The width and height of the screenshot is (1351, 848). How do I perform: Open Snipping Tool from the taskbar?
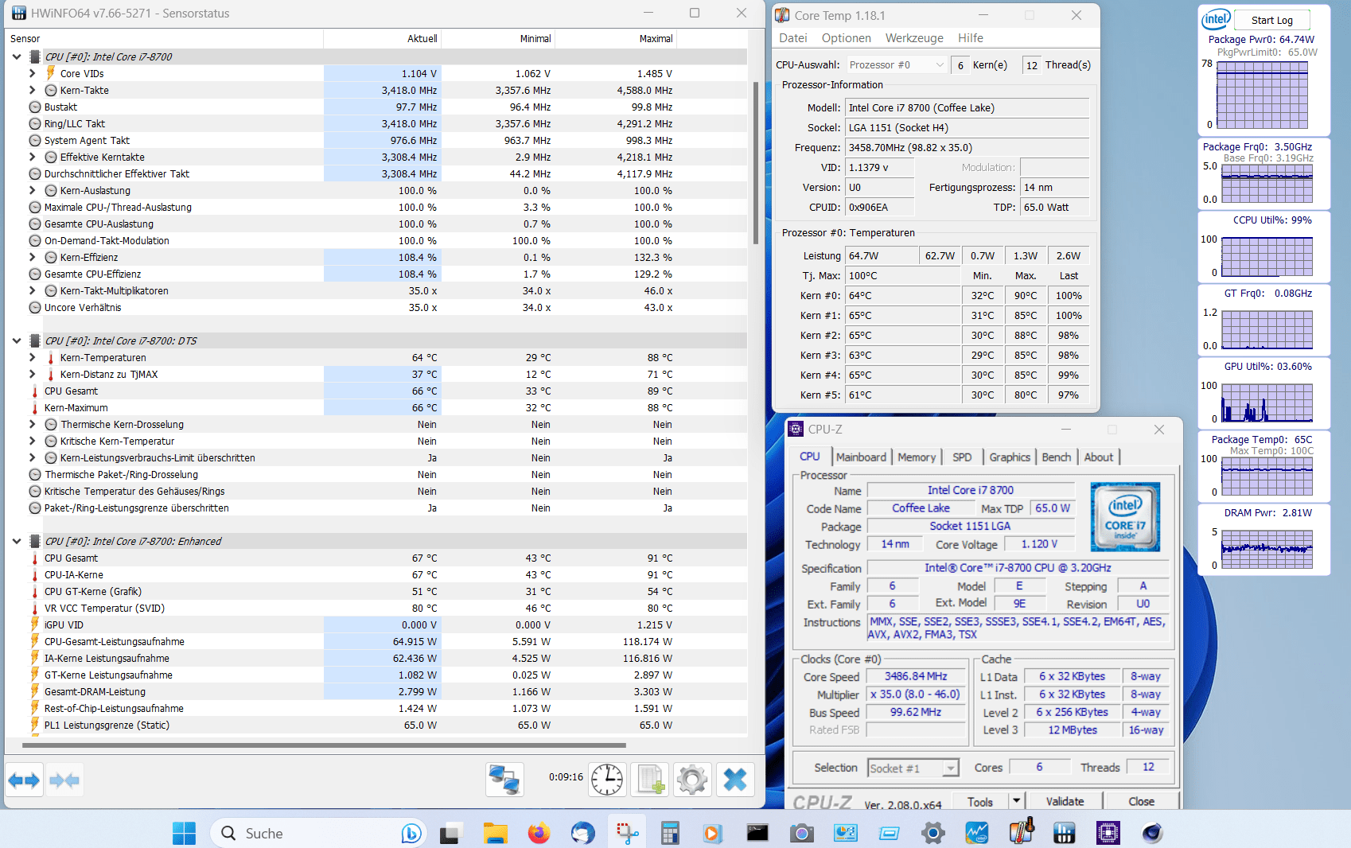pos(627,833)
